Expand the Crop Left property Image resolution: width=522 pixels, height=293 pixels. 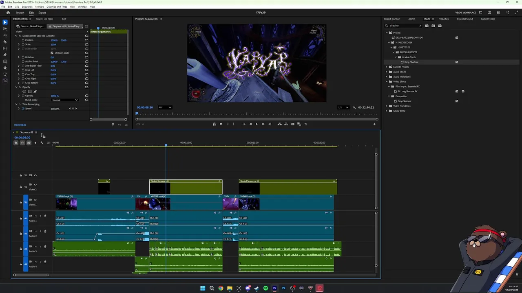(18, 70)
